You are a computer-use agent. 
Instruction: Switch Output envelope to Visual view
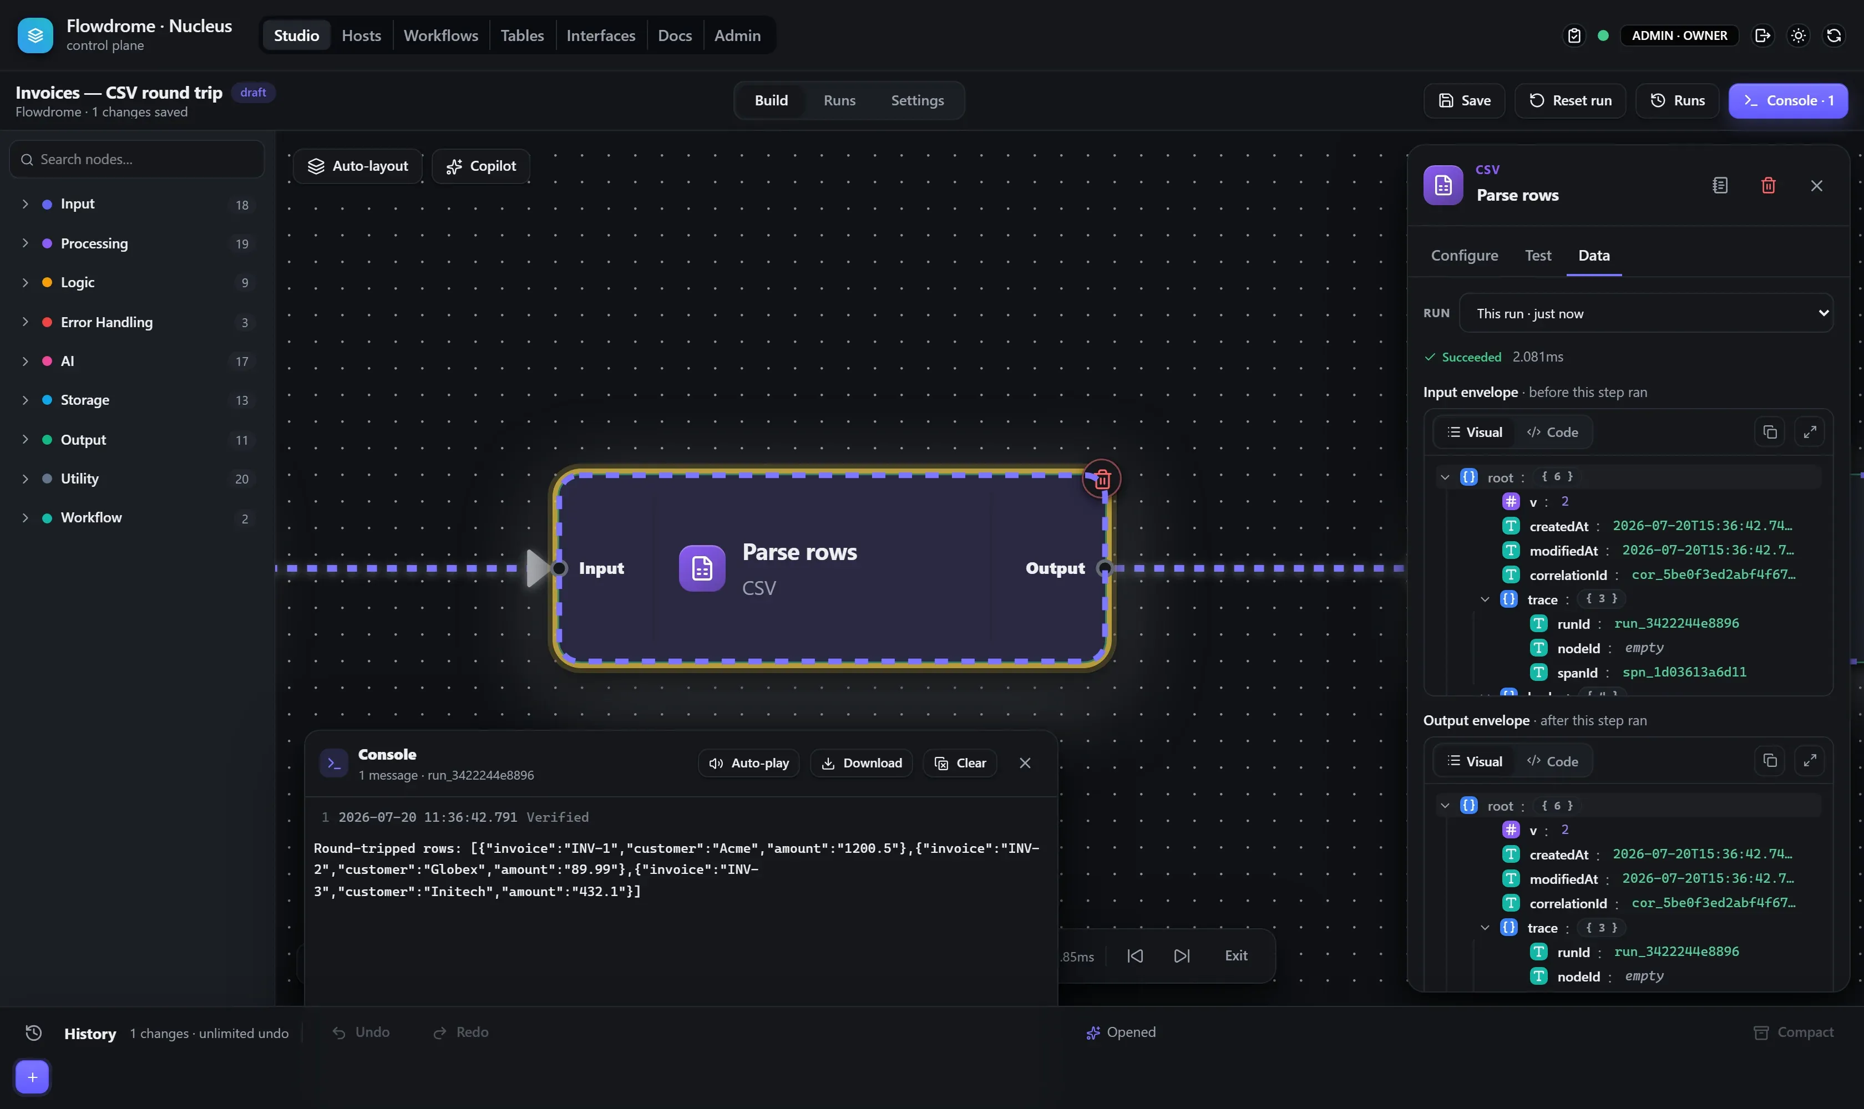click(x=1473, y=761)
